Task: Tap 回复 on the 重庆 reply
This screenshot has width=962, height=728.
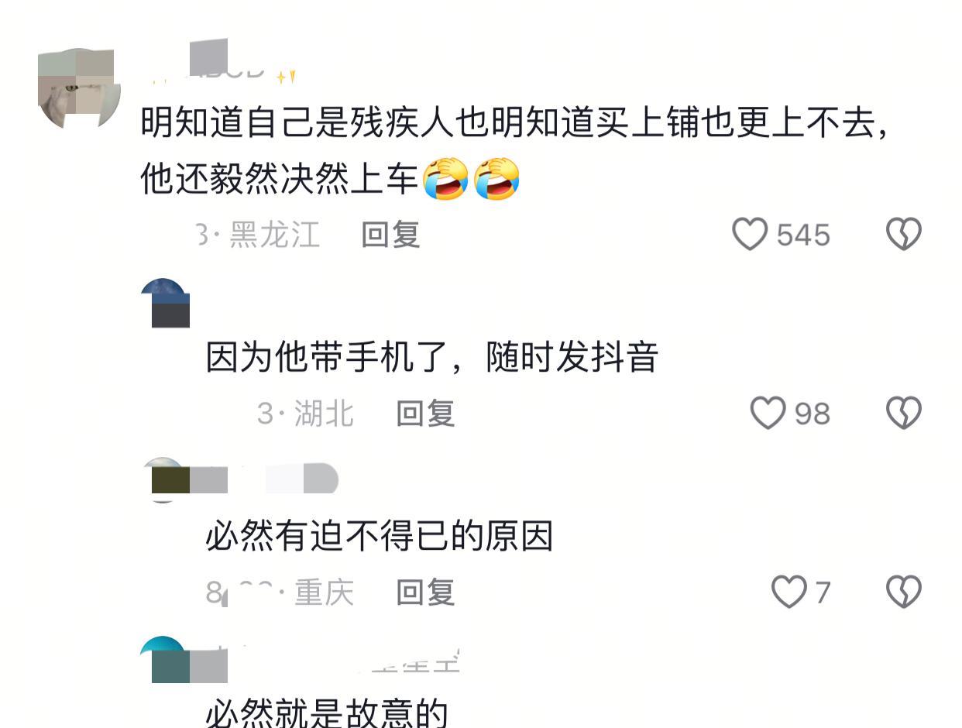Action: [425, 592]
